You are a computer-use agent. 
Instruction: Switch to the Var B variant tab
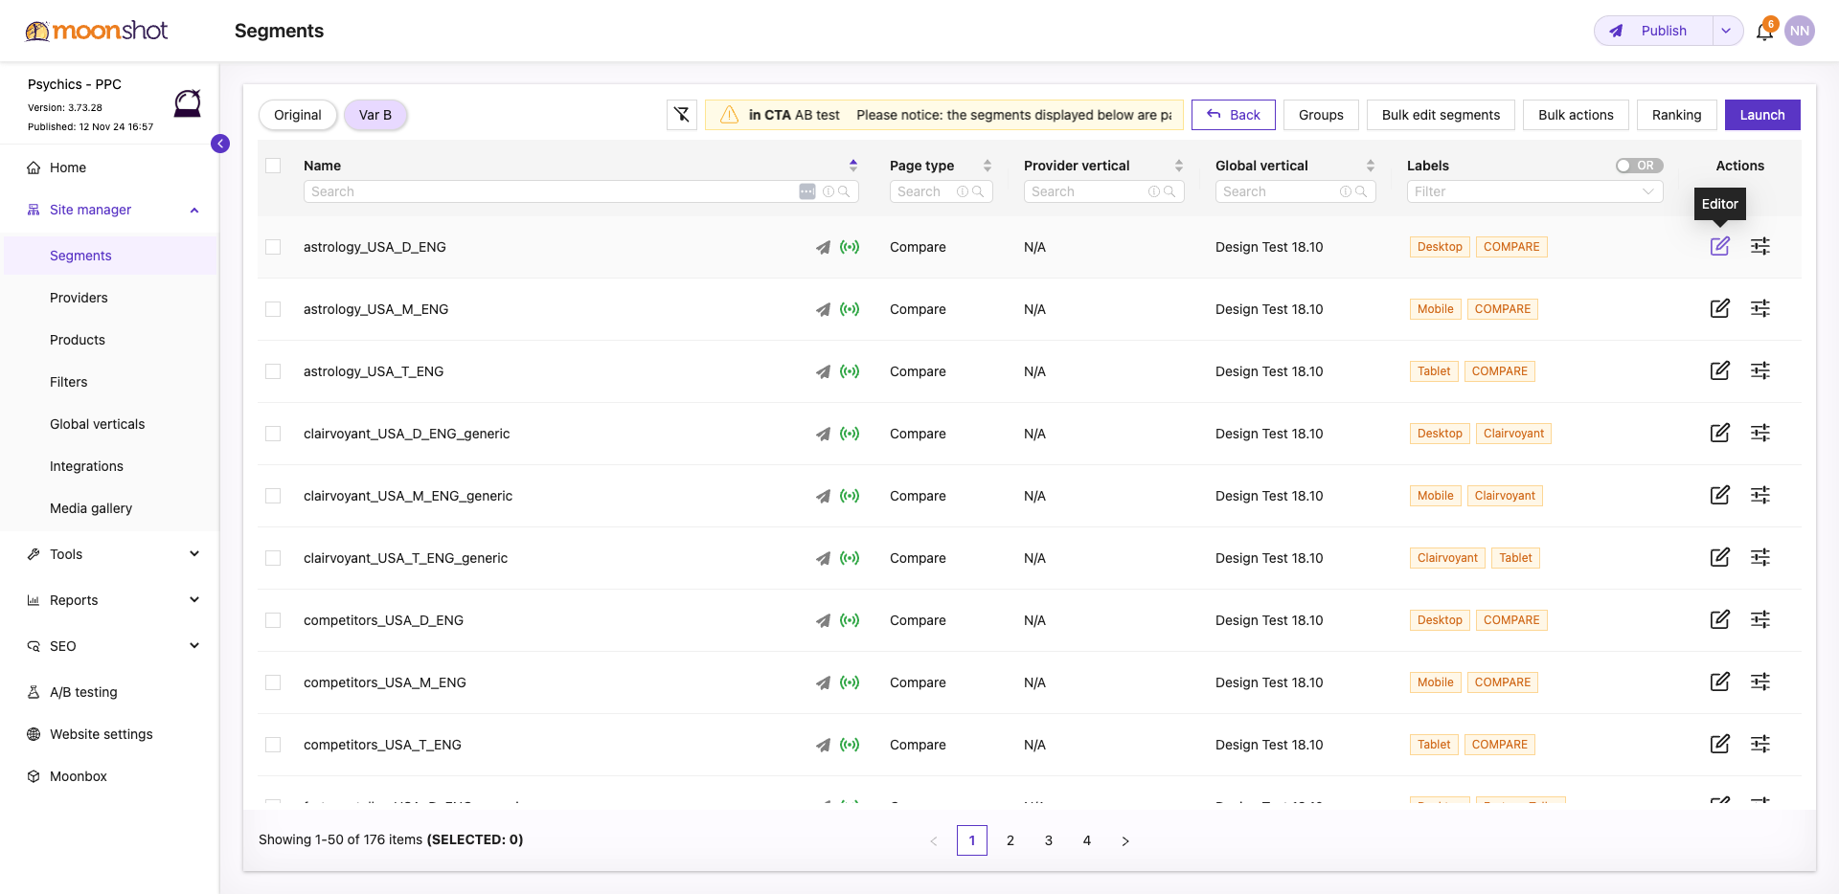(x=375, y=115)
